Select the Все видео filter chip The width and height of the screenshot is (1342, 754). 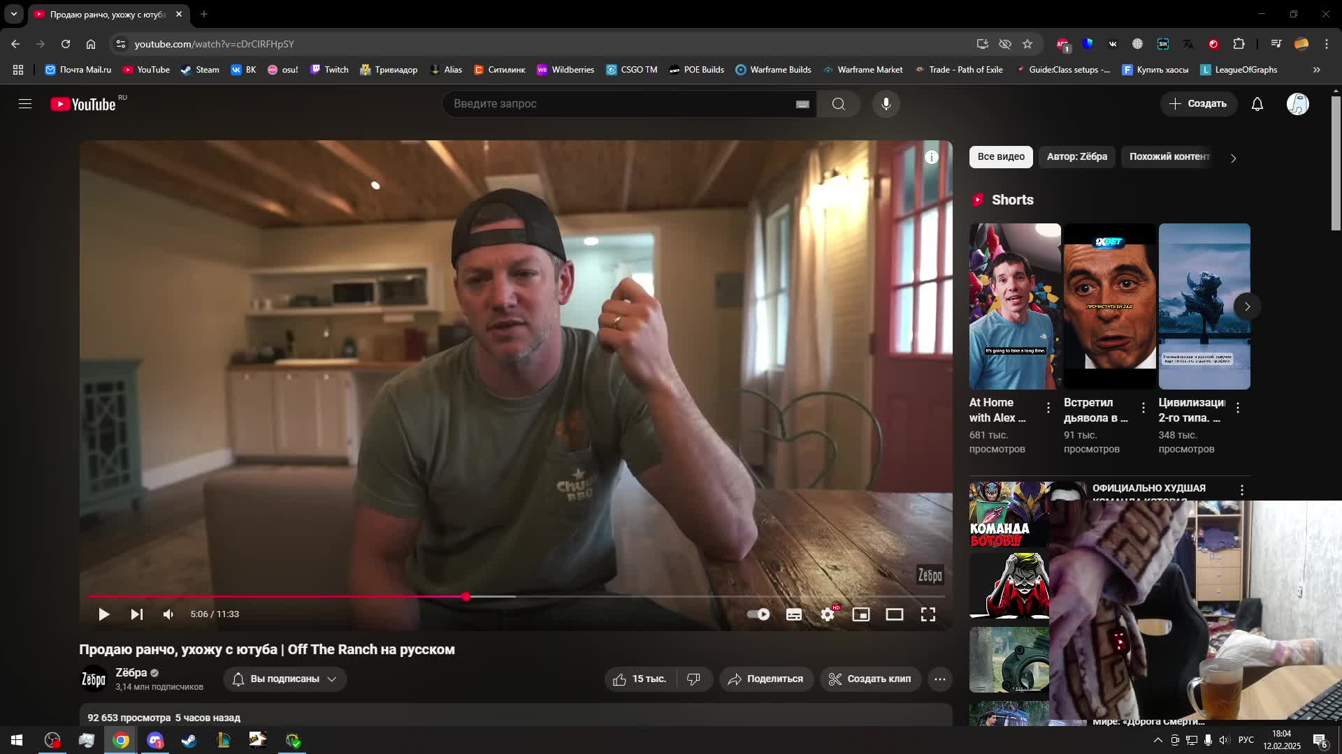coord(1001,157)
